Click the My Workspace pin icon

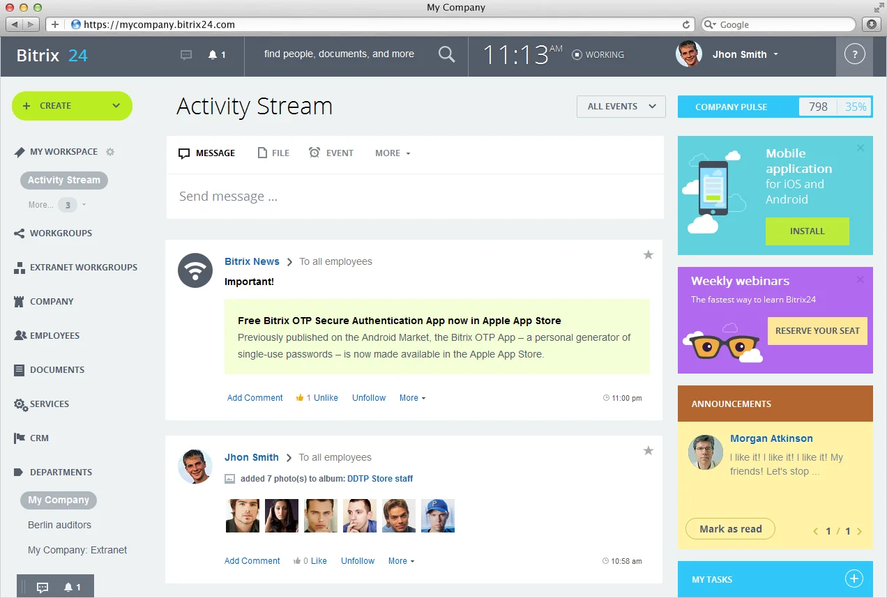[20, 152]
